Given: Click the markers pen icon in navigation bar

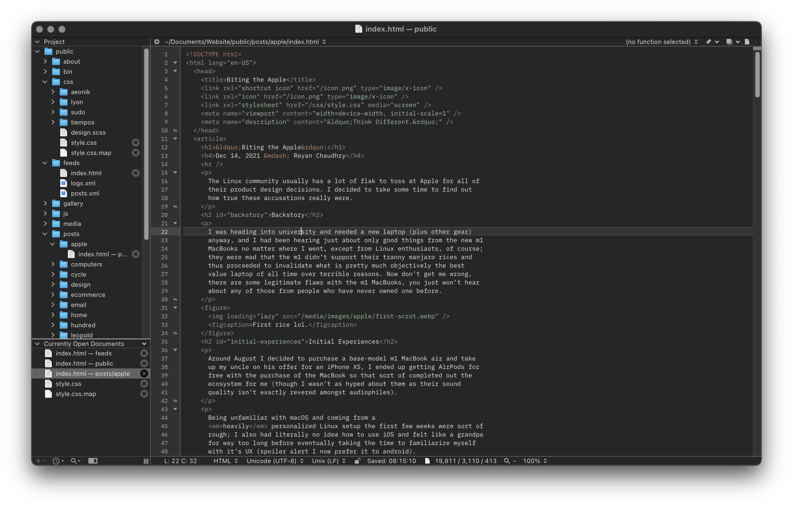Looking at the screenshot, I should [708, 42].
